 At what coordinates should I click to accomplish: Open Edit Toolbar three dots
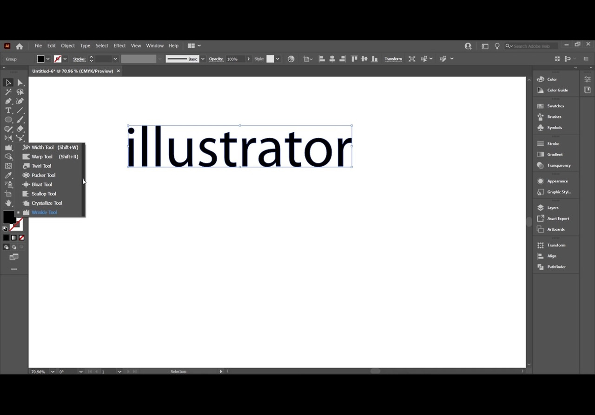point(14,269)
